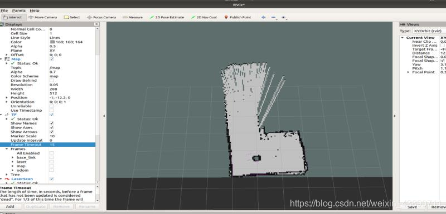This screenshot has height=214, width=446.
Task: Click the Topic value /map
Action: click(x=55, y=68)
